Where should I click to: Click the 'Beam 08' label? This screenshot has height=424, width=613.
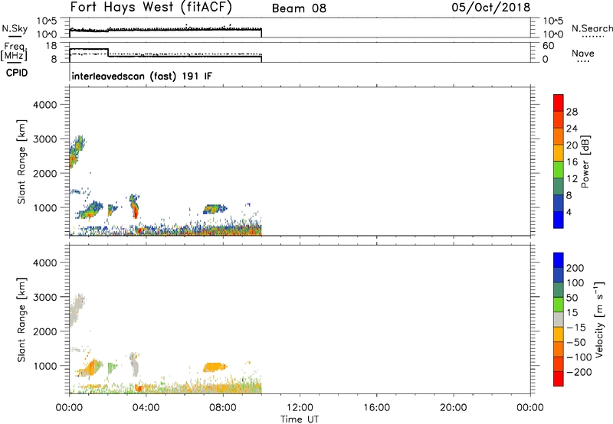point(299,8)
